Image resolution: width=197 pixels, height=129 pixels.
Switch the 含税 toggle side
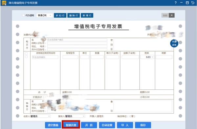point(165,15)
